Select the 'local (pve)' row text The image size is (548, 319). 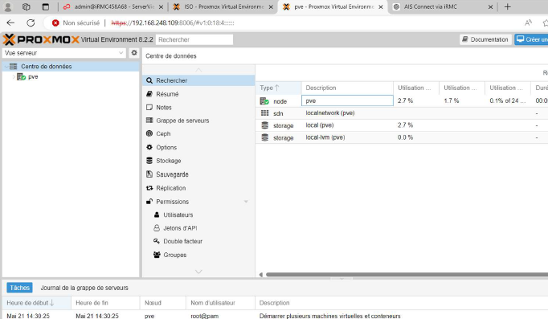(320, 125)
